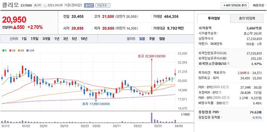Click the 거래량 value 464,306
The width and height of the screenshot is (267, 132).
click(x=171, y=17)
